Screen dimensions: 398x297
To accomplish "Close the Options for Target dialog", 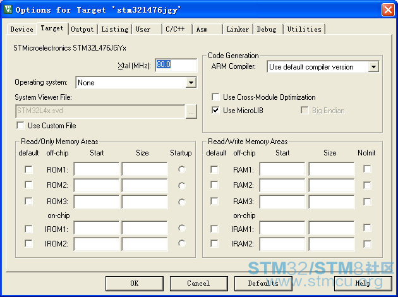I will click(388, 10).
